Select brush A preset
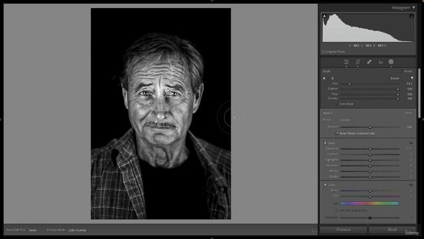424x239 pixels. click(x=324, y=78)
